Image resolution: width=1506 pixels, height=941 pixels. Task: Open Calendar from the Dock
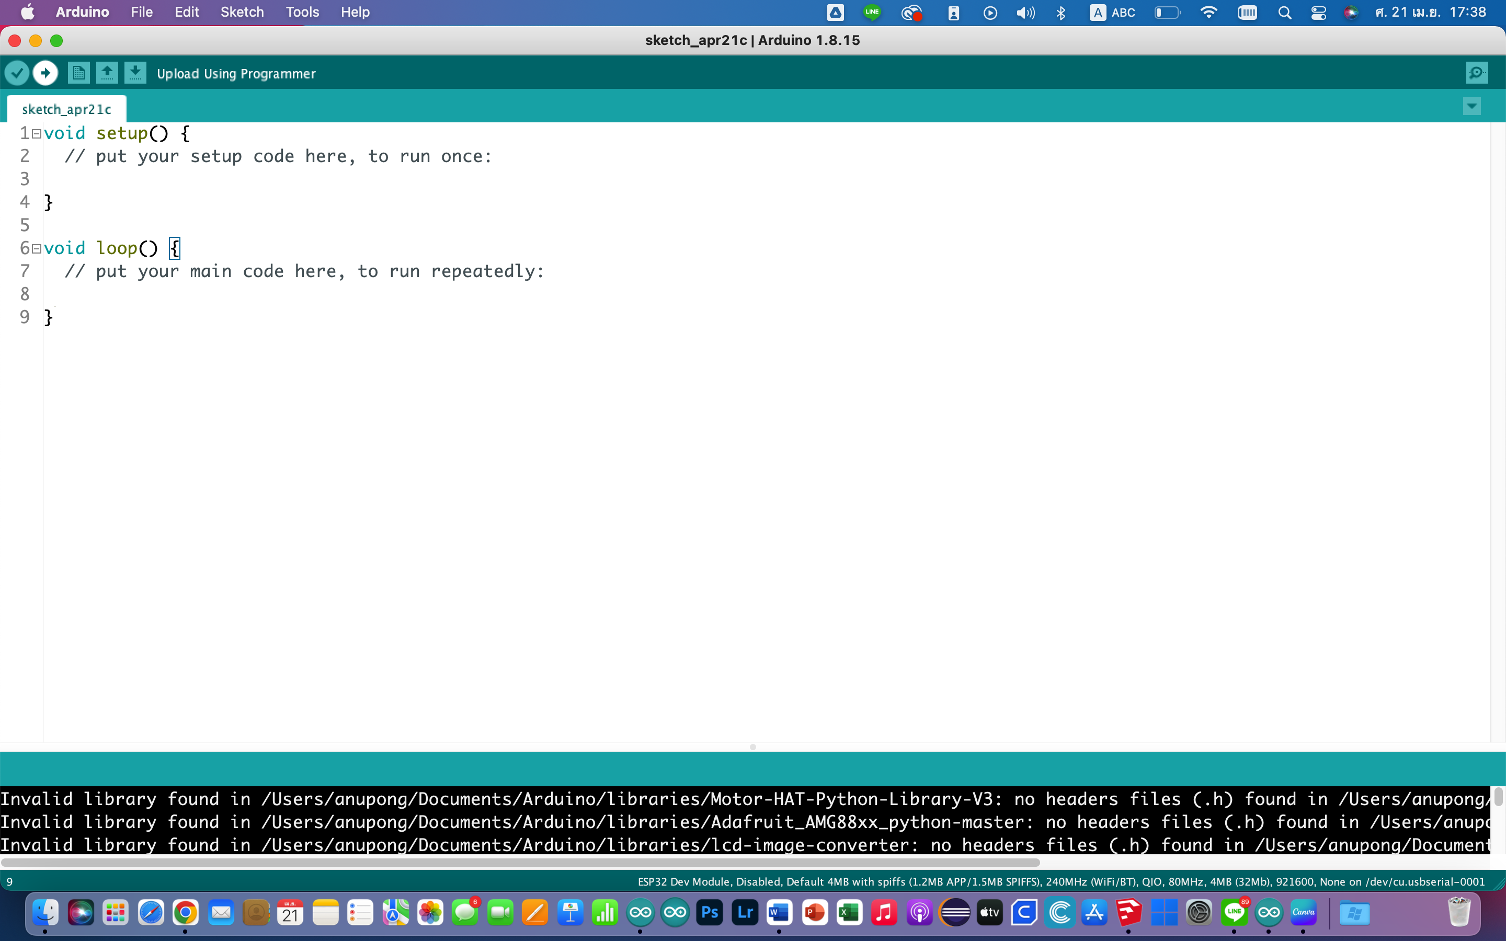tap(290, 913)
